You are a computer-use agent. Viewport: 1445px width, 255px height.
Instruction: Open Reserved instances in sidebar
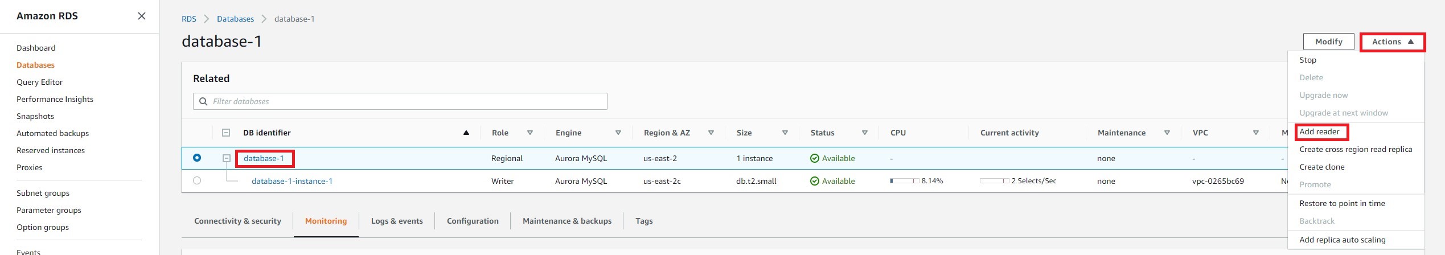51,150
